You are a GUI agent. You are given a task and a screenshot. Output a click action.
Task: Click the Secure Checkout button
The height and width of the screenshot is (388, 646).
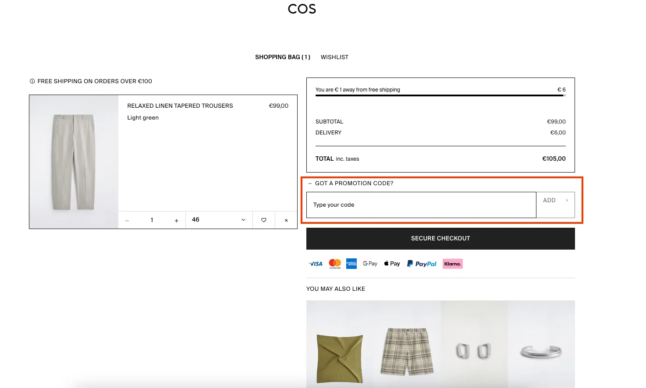point(440,239)
